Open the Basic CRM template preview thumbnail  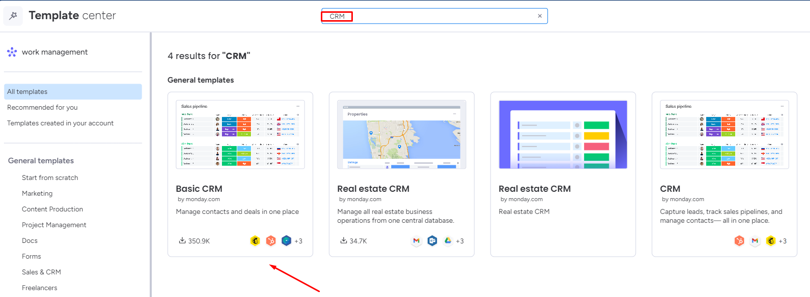point(240,135)
